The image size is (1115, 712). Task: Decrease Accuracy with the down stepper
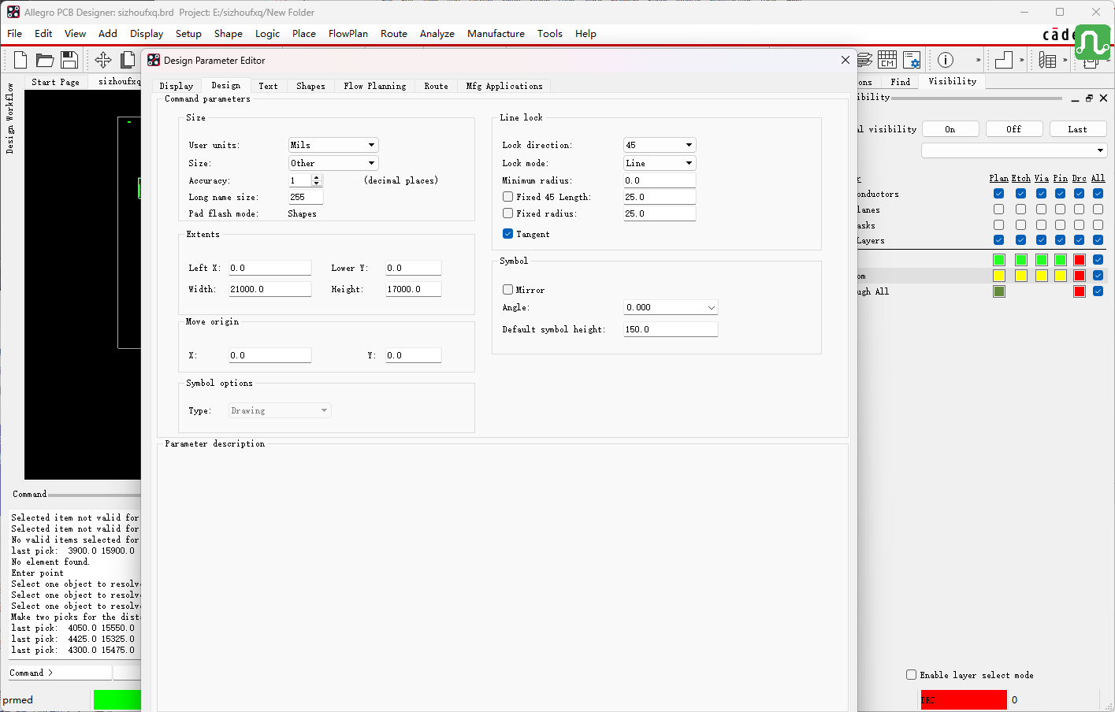tap(317, 184)
